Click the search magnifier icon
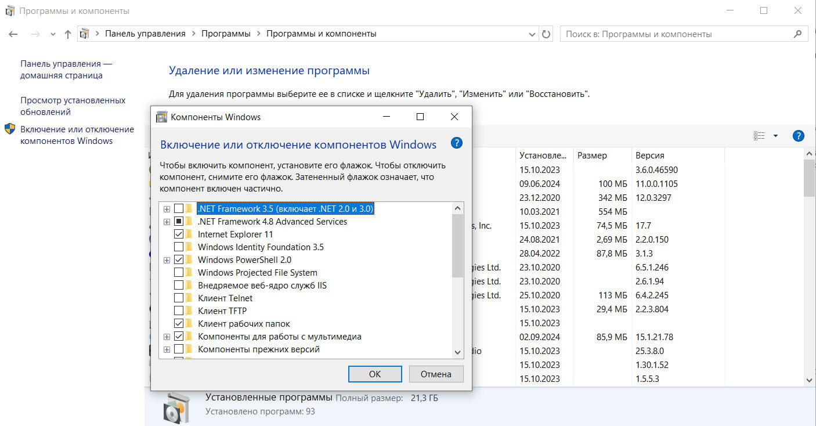Image resolution: width=816 pixels, height=426 pixels. (797, 34)
